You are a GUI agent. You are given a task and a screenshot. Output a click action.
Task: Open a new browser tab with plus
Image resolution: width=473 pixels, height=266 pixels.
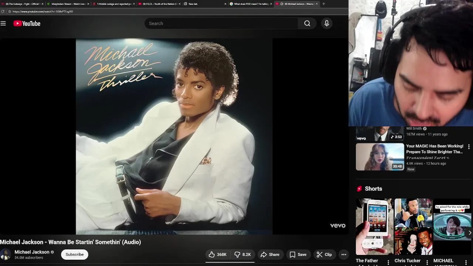(323, 4)
